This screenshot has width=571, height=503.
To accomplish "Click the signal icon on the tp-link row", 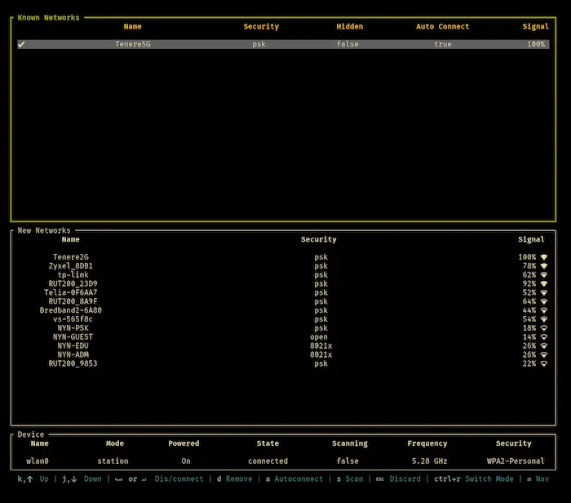I will (x=544, y=275).
